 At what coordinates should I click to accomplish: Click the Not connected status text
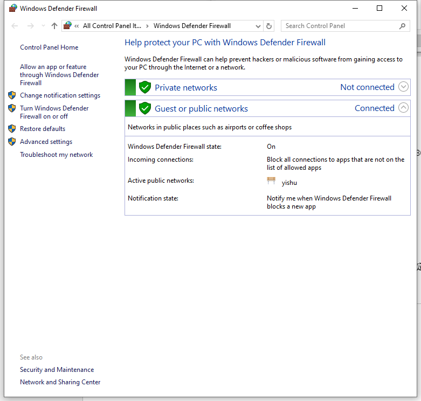point(367,87)
